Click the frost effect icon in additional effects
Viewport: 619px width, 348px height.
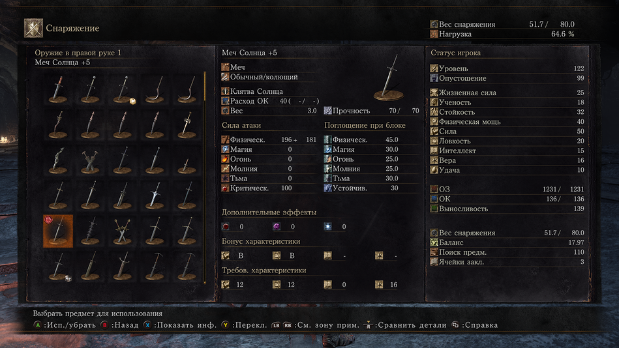328,227
